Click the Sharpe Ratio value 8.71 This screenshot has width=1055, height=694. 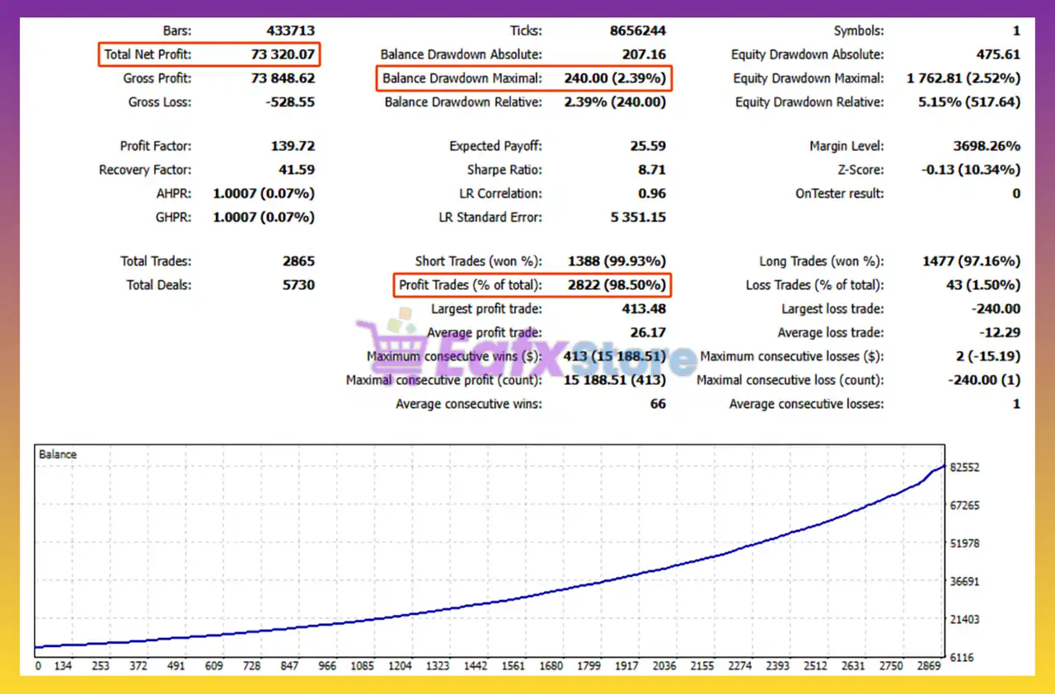(x=652, y=171)
